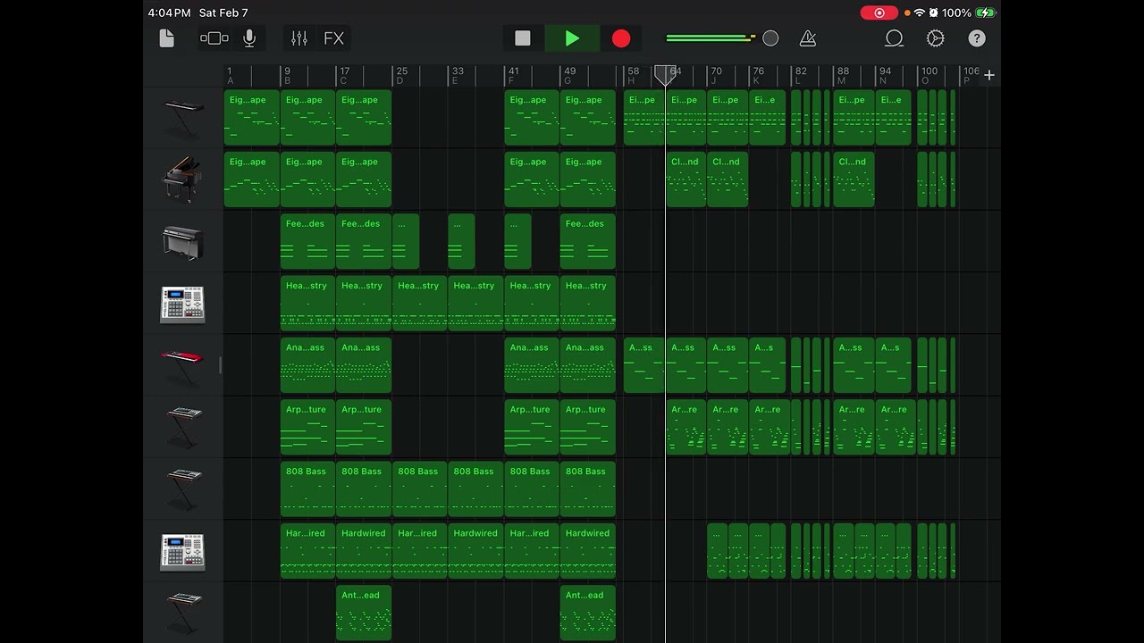
Task: Tap the red screen recording indicator
Action: pyautogui.click(x=879, y=13)
